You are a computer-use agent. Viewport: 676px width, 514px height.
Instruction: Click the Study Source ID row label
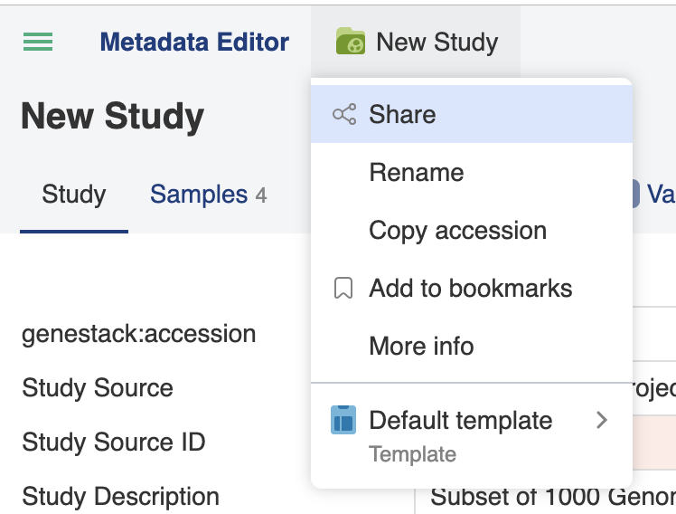point(114,442)
